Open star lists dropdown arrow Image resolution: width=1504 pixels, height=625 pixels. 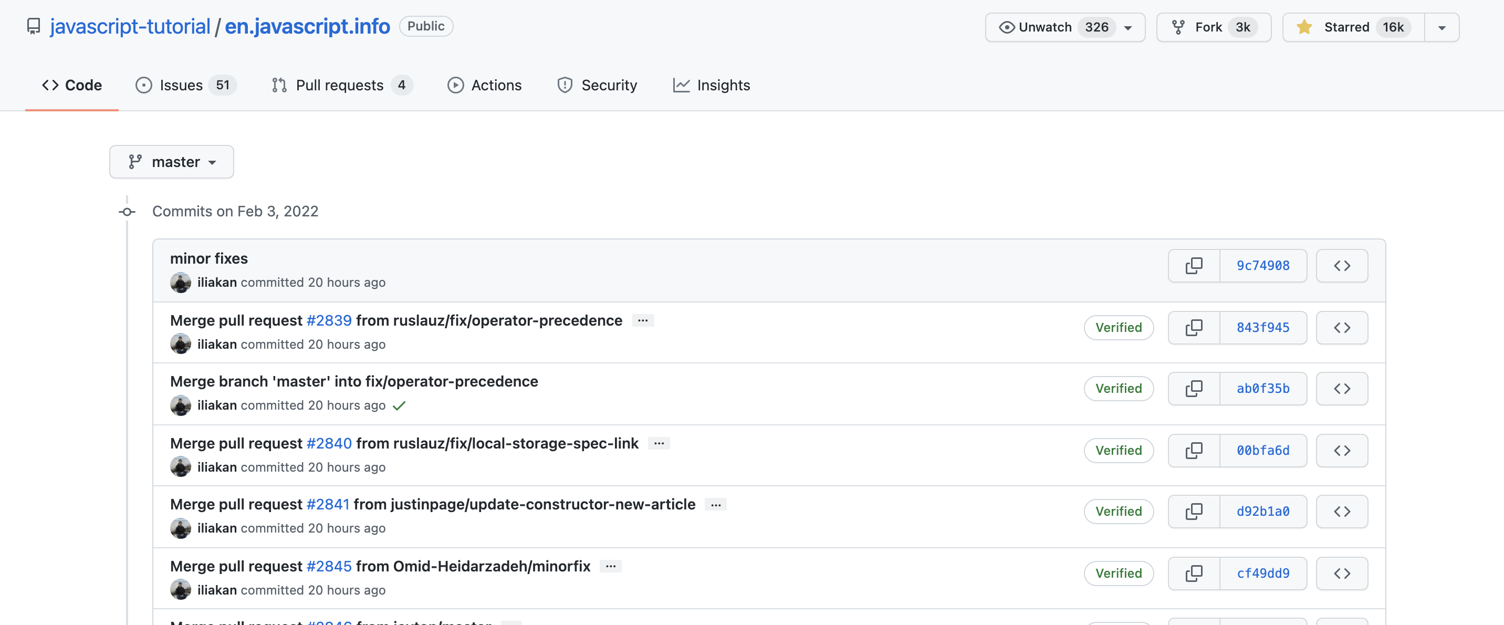tap(1441, 27)
